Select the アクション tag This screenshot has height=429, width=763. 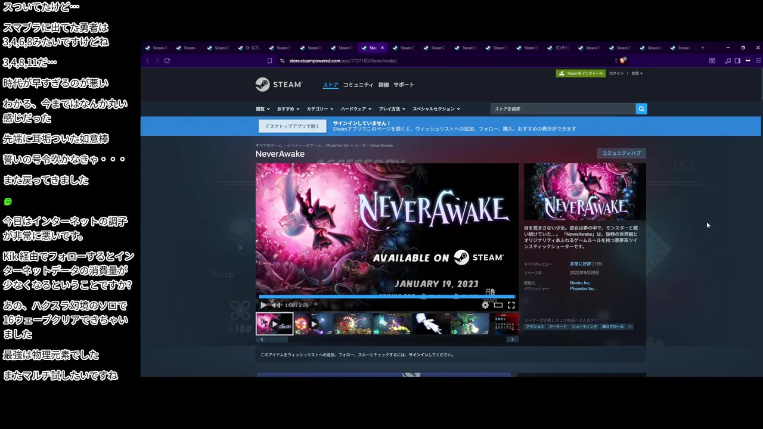535,327
